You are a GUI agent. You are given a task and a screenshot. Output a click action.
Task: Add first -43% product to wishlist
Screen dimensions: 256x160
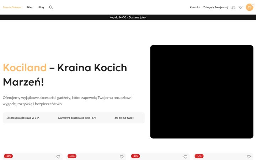pos(58,157)
